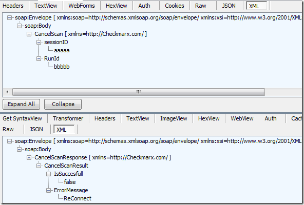Select the IsSuccesfull tree label

click(68, 174)
